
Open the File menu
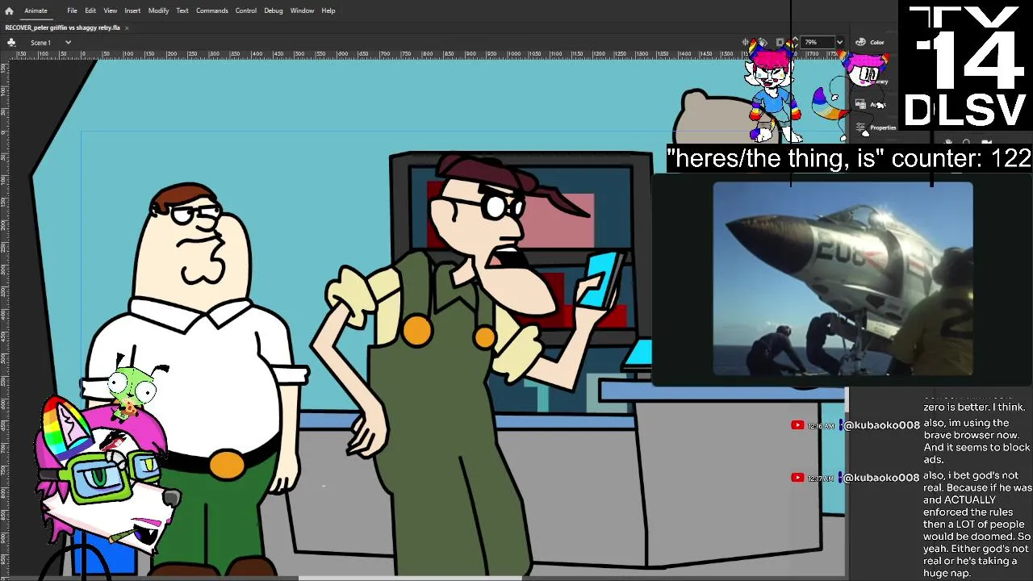coord(72,10)
